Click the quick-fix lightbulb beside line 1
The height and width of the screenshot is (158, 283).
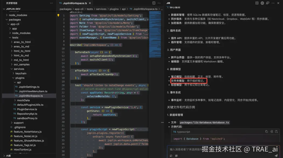coord(59,15)
